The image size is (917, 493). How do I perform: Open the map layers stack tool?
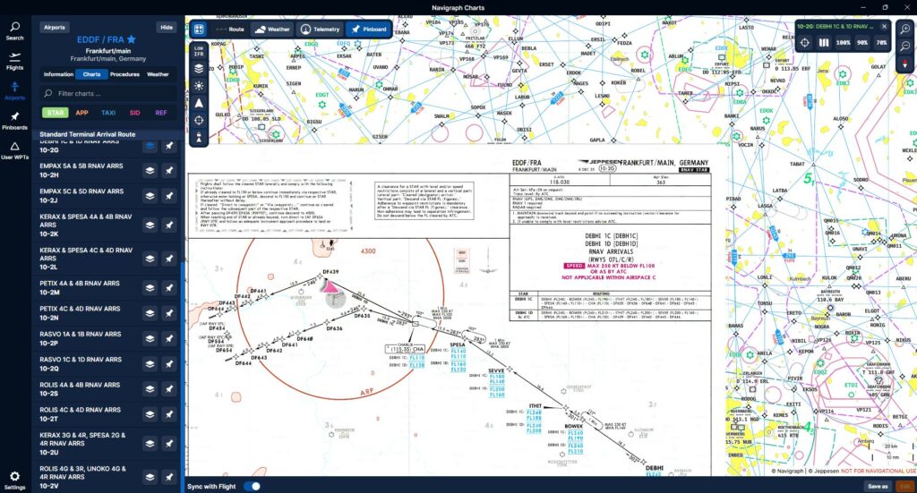199,68
